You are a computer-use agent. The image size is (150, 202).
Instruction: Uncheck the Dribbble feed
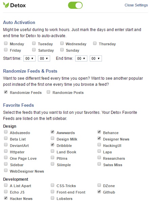pyautogui.click(x=52, y=145)
